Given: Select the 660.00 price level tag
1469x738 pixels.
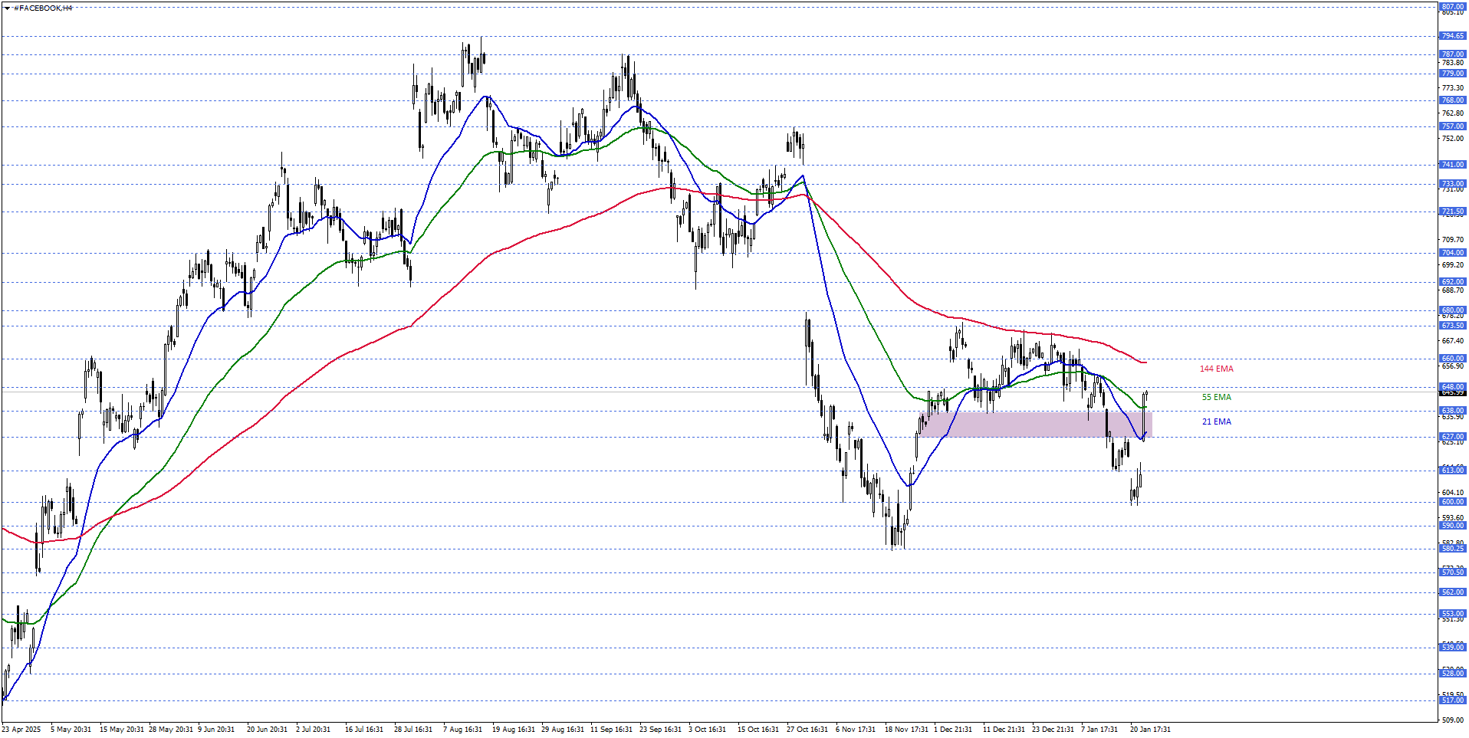Looking at the screenshot, I should point(1452,359).
